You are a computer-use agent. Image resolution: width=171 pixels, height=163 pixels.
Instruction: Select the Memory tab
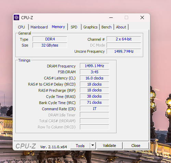58,27
